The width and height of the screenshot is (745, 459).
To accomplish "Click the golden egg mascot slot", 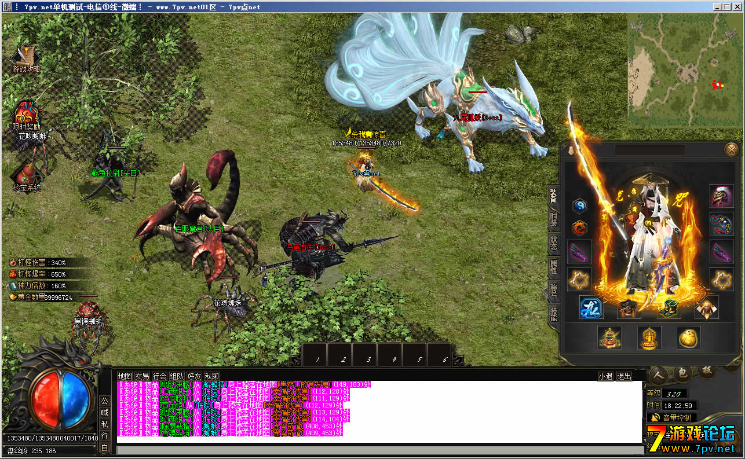I will pos(689,337).
